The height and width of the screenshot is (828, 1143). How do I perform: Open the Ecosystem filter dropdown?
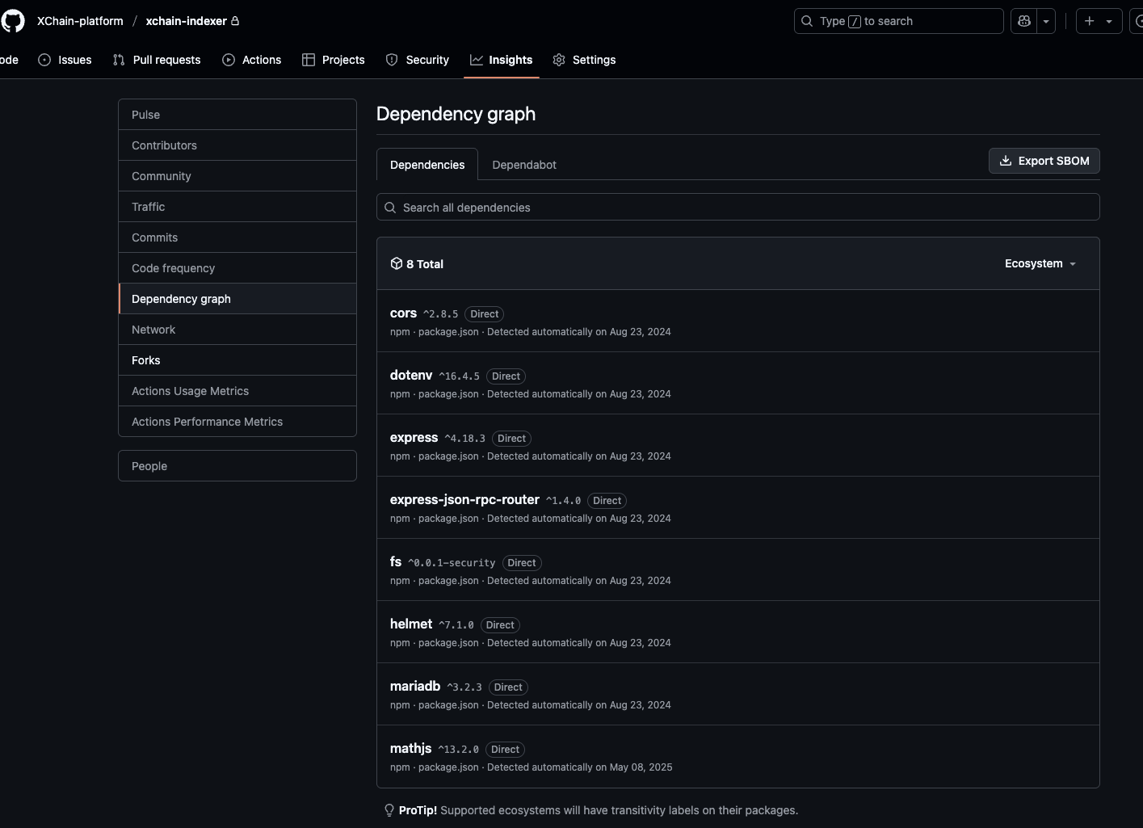click(1040, 263)
